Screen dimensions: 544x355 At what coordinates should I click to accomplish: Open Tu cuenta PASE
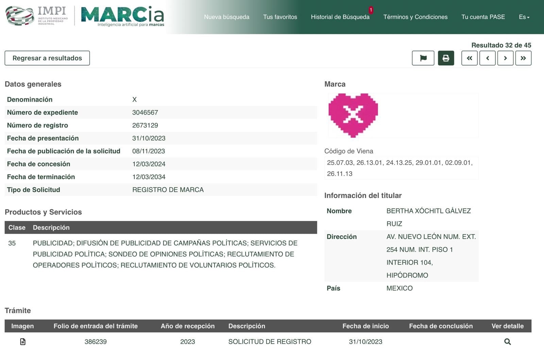click(483, 17)
